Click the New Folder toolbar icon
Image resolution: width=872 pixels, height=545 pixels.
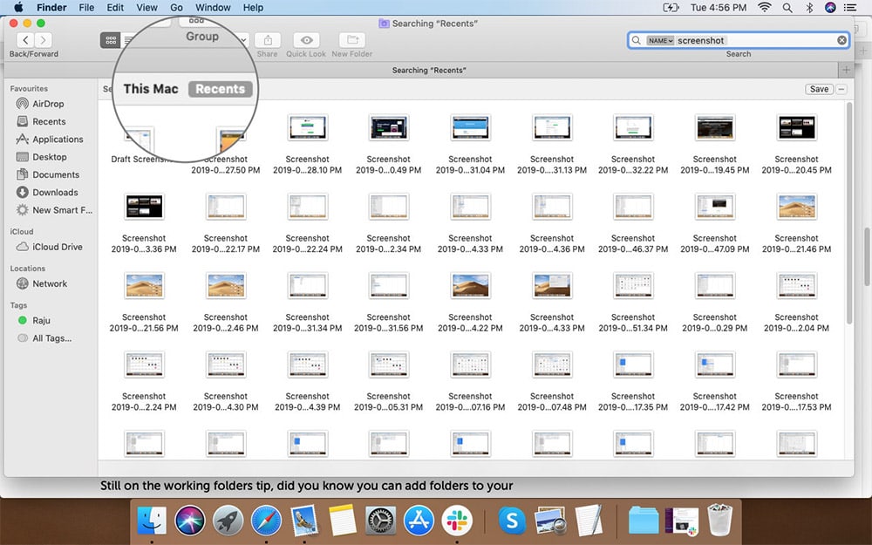pos(351,40)
